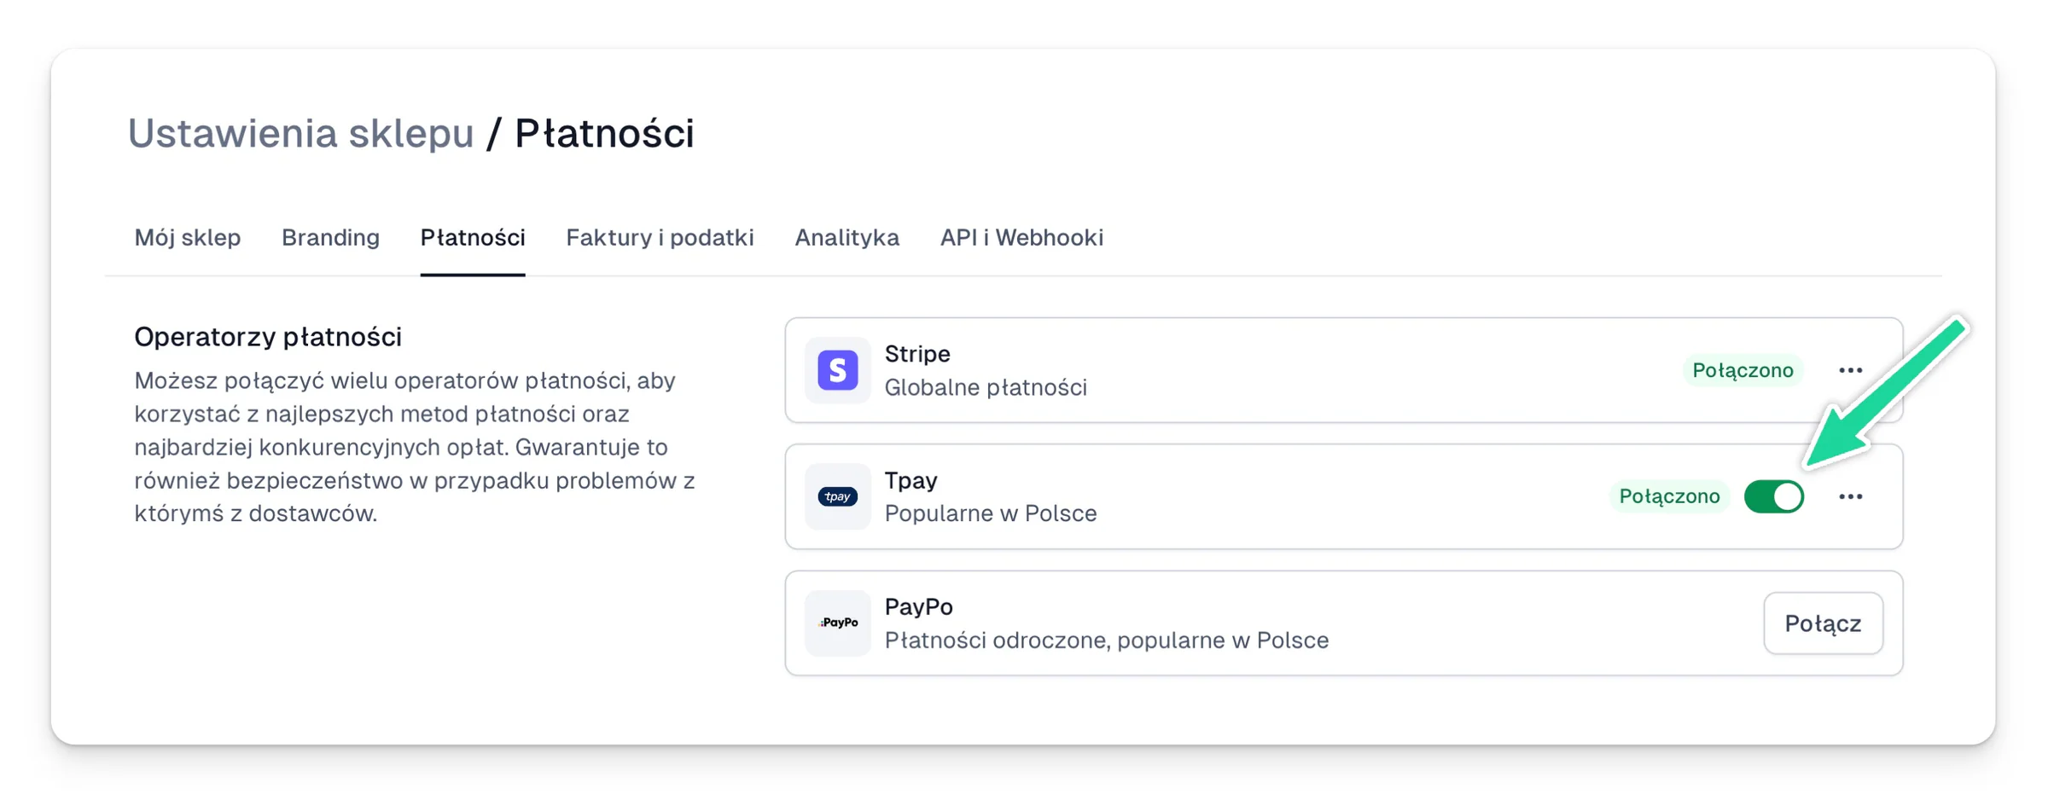Go to the Faktury i podatki tab
The height and width of the screenshot is (794, 2048).
[x=660, y=237]
